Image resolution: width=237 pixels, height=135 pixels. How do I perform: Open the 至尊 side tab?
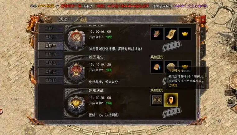pos(202,51)
